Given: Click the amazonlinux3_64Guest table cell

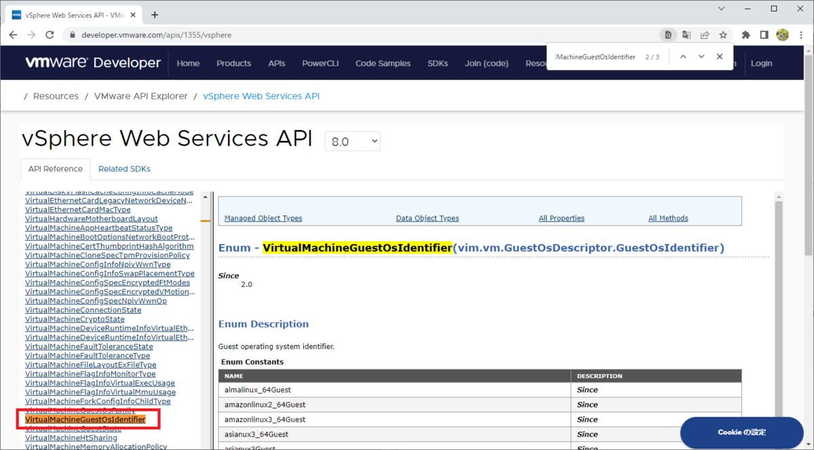Looking at the screenshot, I should [395, 420].
